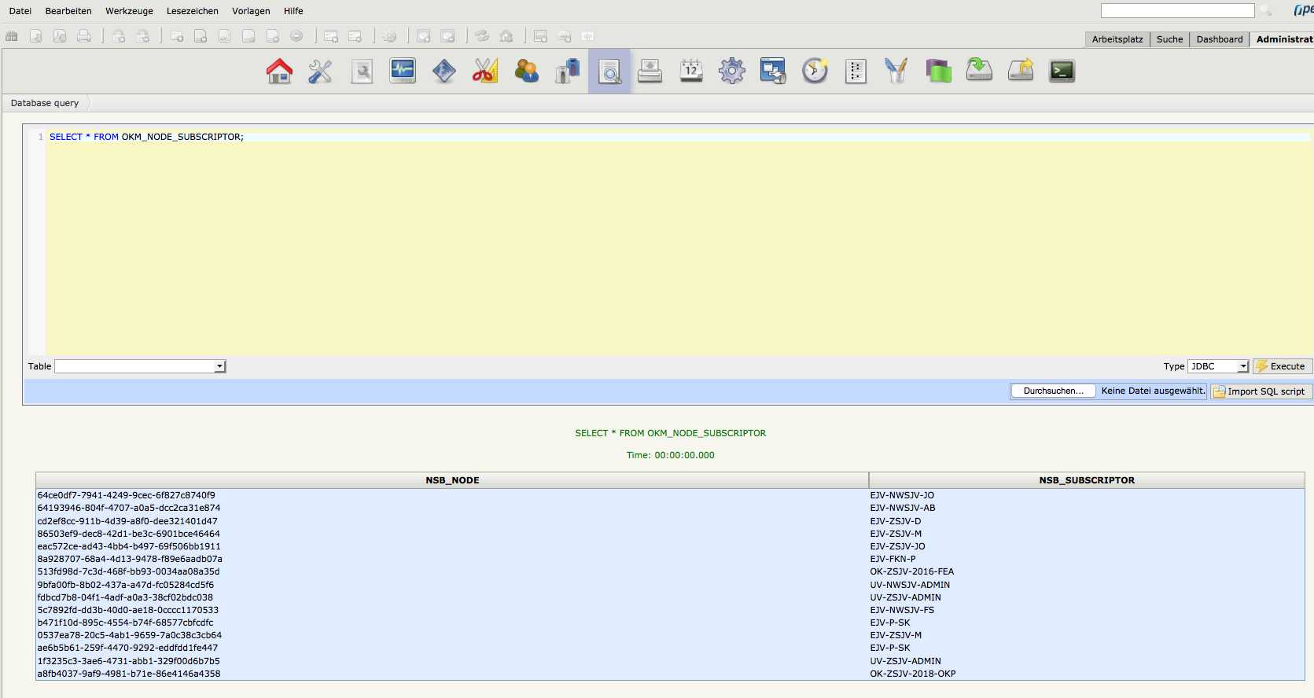The height and width of the screenshot is (698, 1314).
Task: Open the users people icon
Action: (x=526, y=72)
